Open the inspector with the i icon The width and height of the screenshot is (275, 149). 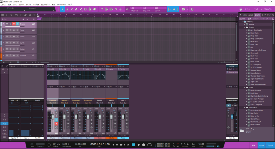pos(7,15)
